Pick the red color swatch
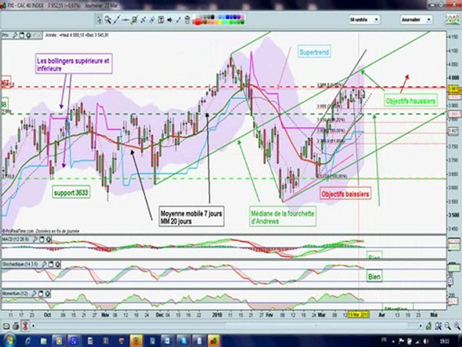 [x=197, y=22]
